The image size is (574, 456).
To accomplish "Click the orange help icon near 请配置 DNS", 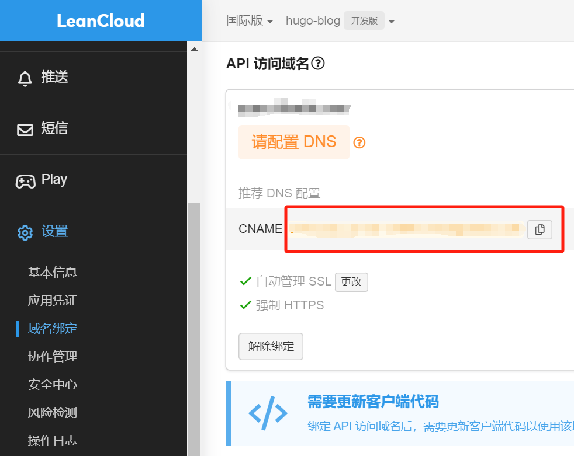I will pyautogui.click(x=359, y=142).
